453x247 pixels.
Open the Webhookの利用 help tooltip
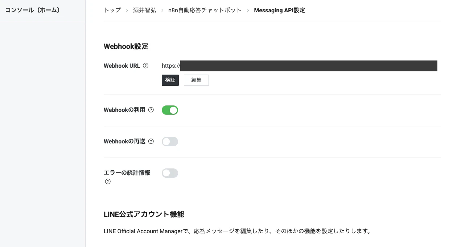coord(151,110)
